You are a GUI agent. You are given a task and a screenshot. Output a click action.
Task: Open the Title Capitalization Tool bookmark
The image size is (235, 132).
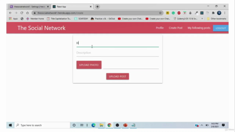coord(59,19)
